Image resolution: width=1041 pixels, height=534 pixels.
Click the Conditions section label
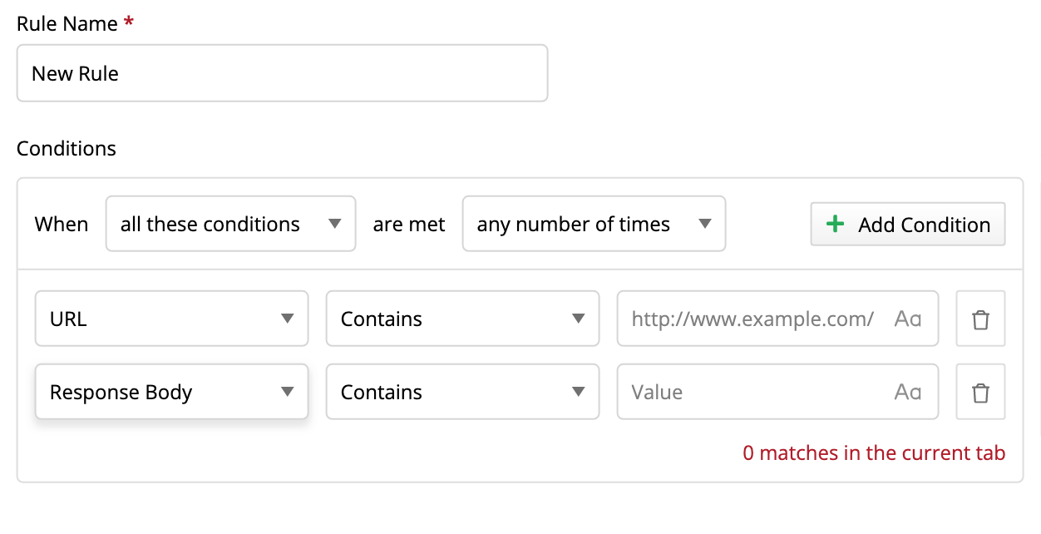coord(67,149)
